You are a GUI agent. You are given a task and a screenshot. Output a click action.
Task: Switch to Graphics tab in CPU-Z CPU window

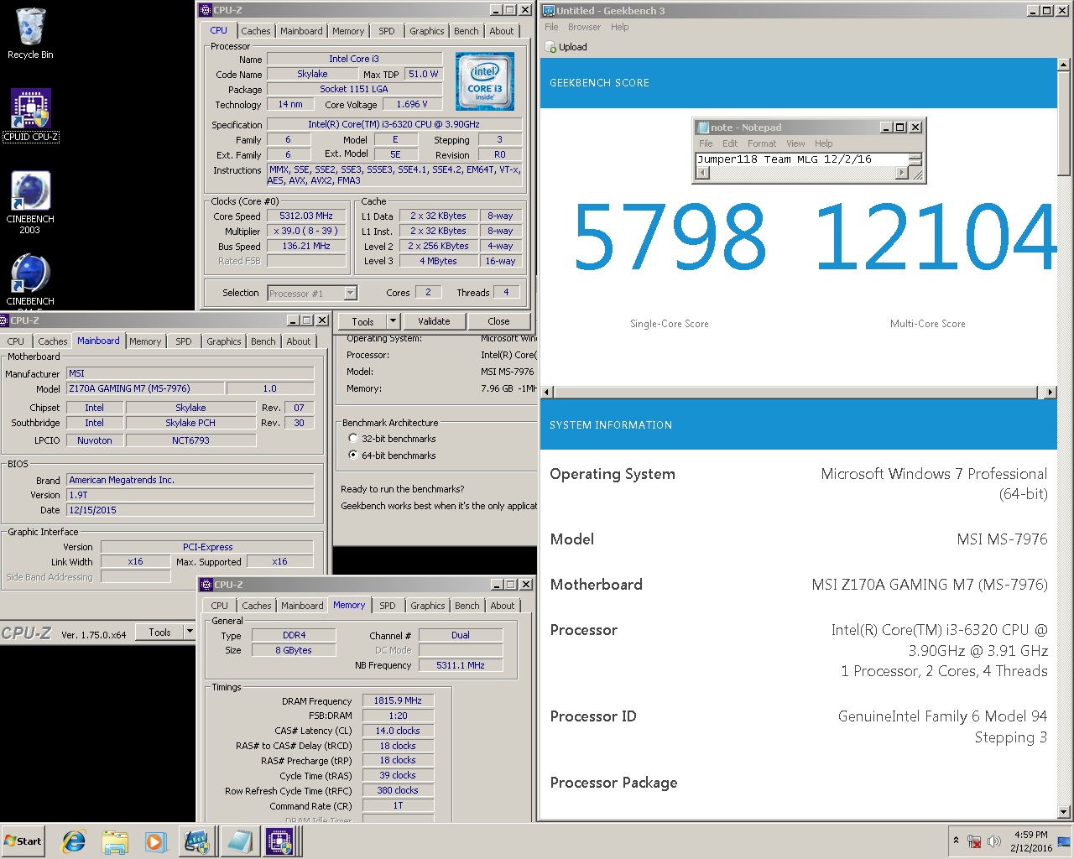click(x=427, y=31)
